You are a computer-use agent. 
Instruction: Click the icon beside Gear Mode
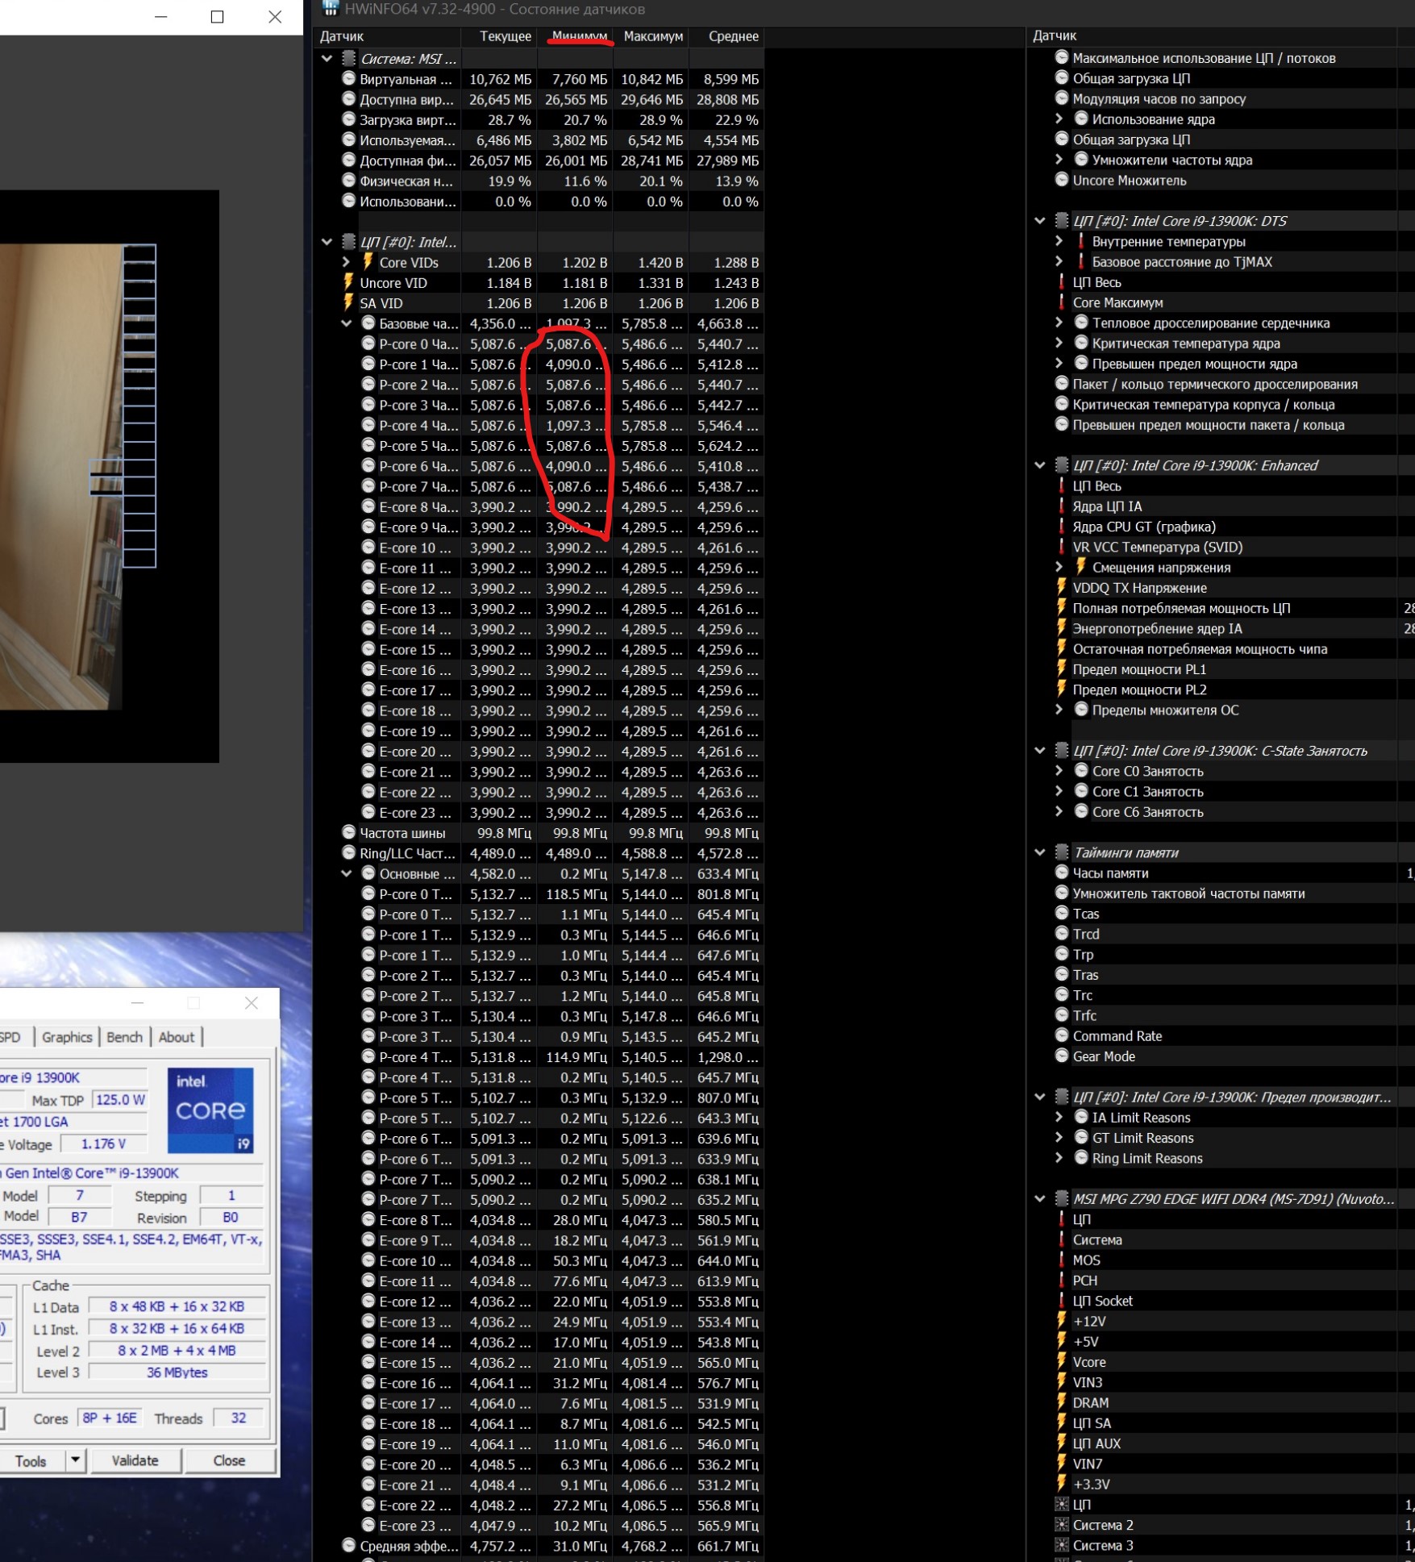[x=1062, y=1056]
